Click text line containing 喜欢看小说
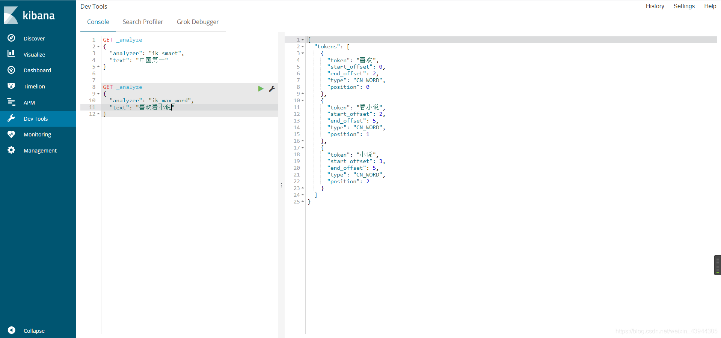Image resolution: width=721 pixels, height=338 pixels. [142, 107]
